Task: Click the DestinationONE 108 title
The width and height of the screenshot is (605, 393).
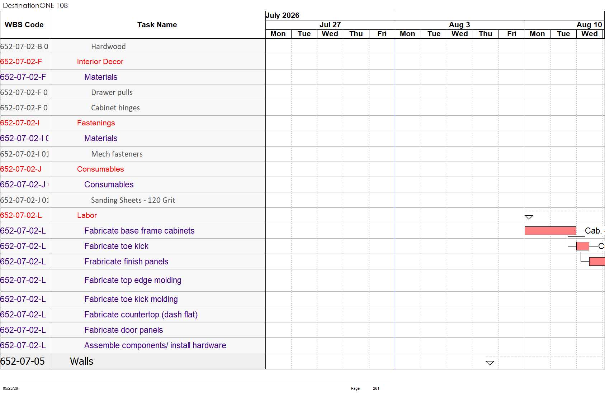Action: 35,5
